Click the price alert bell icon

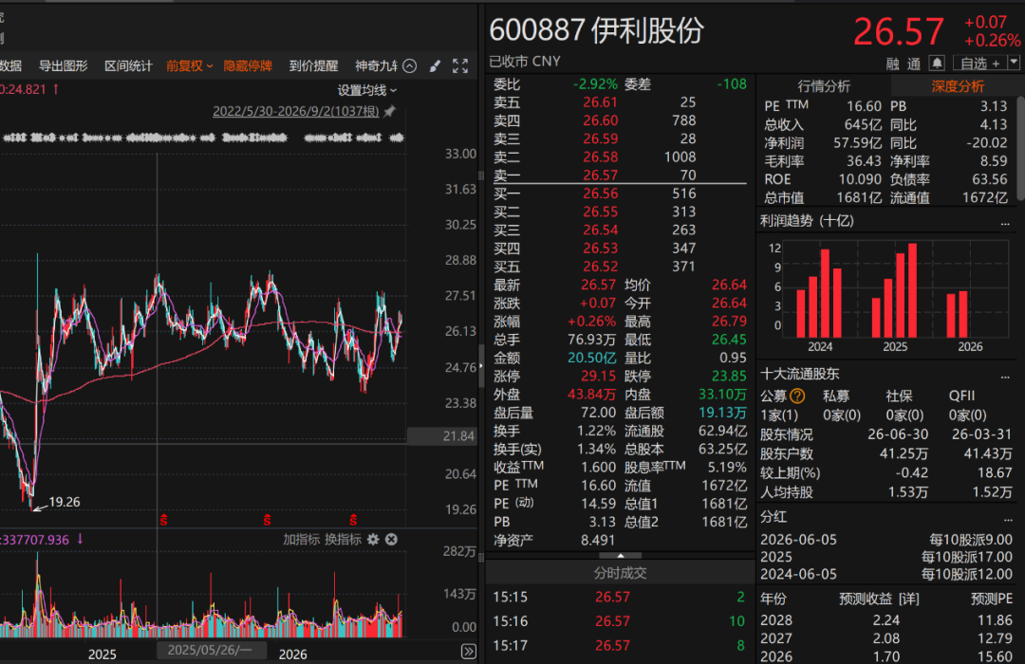point(937,63)
